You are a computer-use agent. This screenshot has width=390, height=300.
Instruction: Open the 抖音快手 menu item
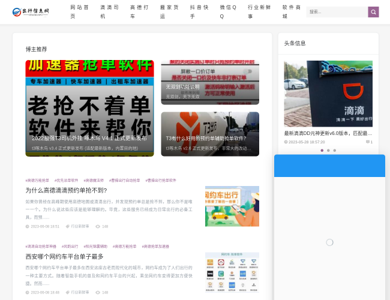point(199,11)
